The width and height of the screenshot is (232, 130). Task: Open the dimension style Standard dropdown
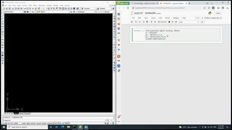(x=105, y=9)
